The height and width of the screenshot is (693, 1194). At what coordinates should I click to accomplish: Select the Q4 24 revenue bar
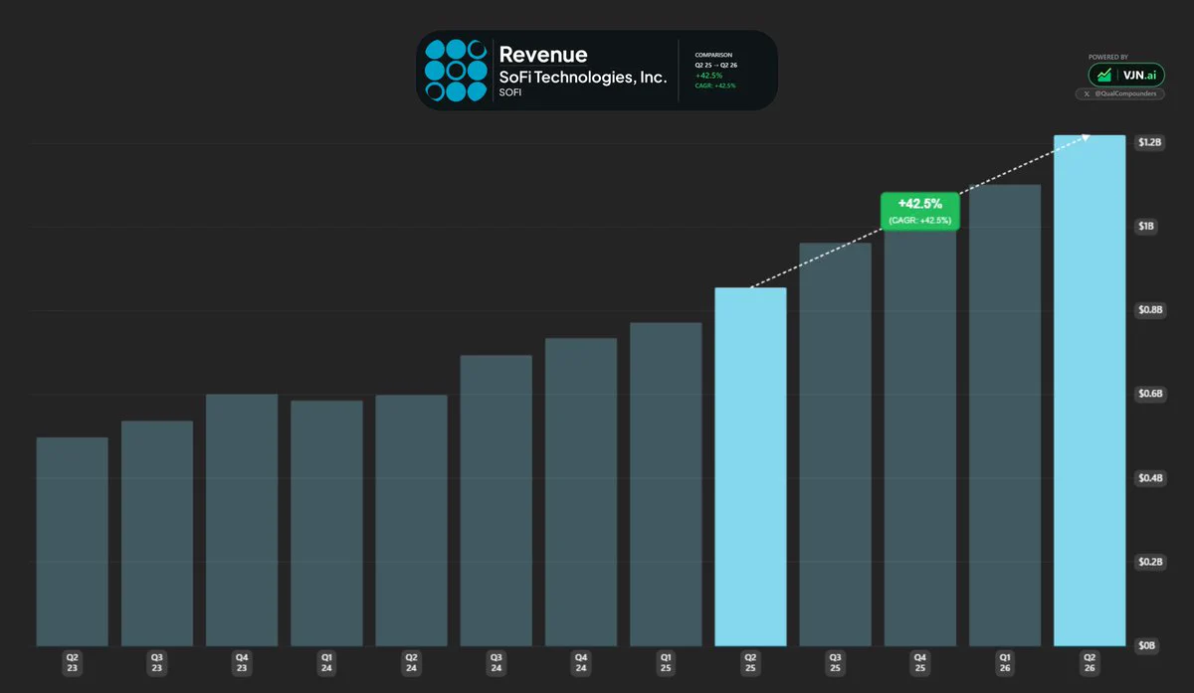click(x=581, y=491)
